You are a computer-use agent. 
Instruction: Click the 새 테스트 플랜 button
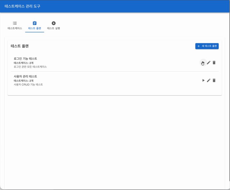pyautogui.click(x=207, y=46)
